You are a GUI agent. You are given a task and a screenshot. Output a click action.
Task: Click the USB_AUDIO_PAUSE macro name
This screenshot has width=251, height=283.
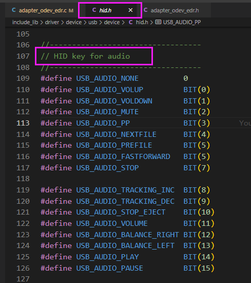(x=110, y=268)
